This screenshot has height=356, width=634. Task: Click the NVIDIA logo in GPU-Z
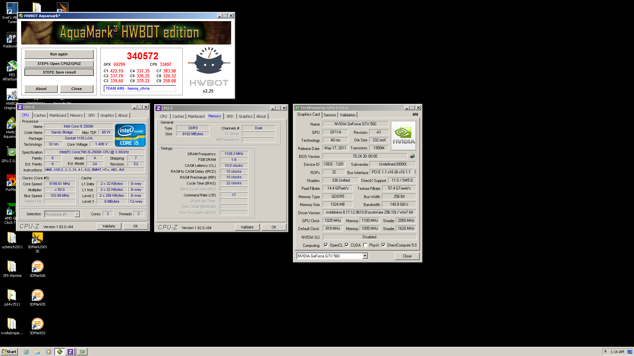click(x=403, y=135)
